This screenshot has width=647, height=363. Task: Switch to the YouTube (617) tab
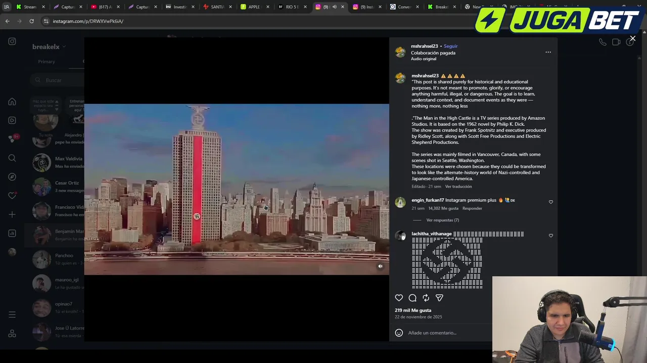tap(105, 7)
